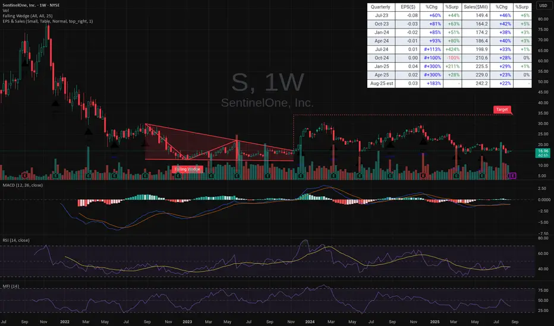Click the 2024 label on time axis
Image resolution: width=554 pixels, height=326 pixels.
click(310, 322)
